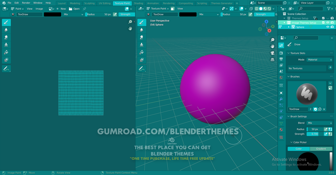The width and height of the screenshot is (336, 175).
Task: Toggle fake user shield for TexDraw brush
Action: [x=315, y=109]
